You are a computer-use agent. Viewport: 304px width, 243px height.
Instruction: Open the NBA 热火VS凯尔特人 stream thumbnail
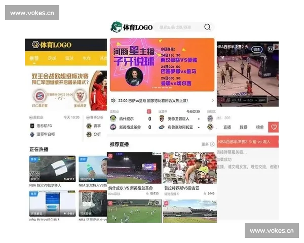(x=52, y=169)
